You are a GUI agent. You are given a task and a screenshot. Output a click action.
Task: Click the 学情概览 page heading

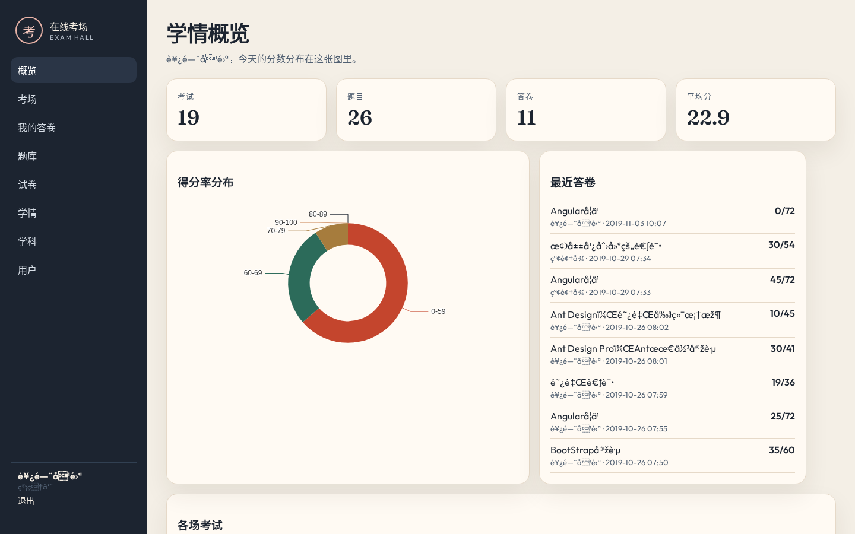point(208,34)
